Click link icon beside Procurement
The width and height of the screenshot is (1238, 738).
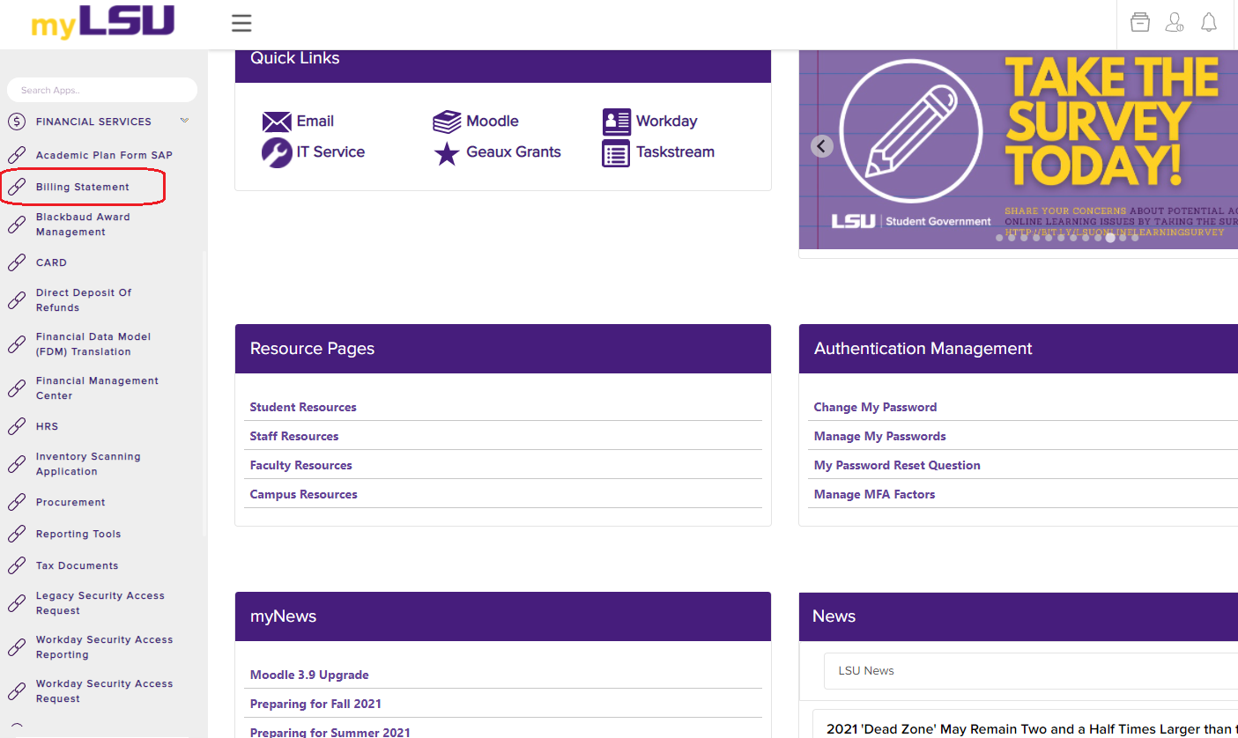[16, 502]
